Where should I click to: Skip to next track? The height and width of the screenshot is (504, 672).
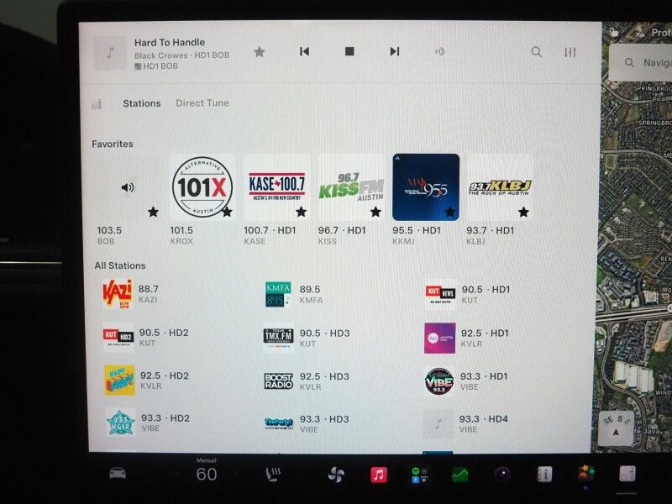coord(394,52)
